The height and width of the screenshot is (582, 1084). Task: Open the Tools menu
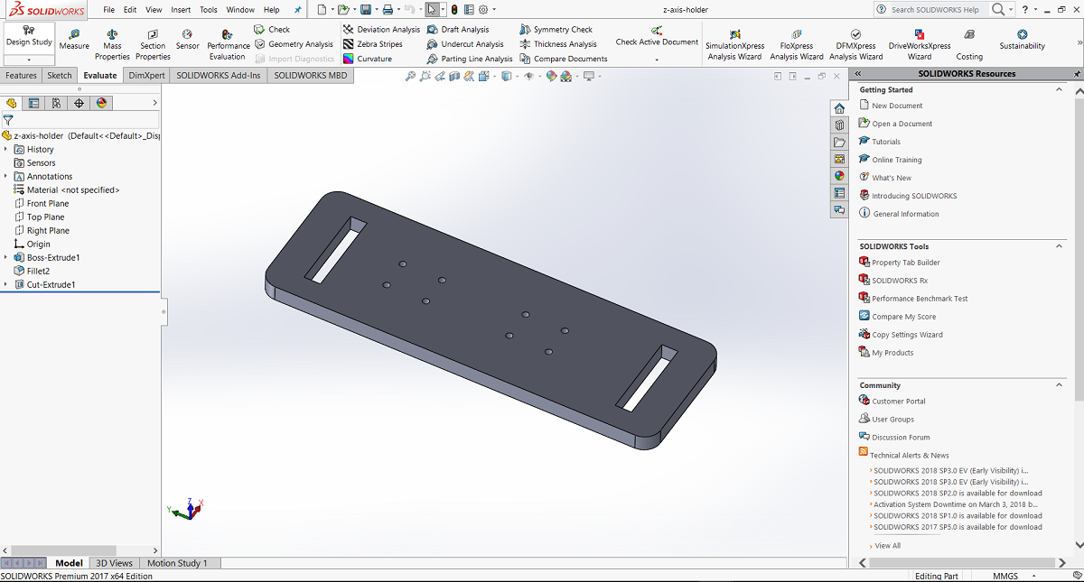(208, 9)
